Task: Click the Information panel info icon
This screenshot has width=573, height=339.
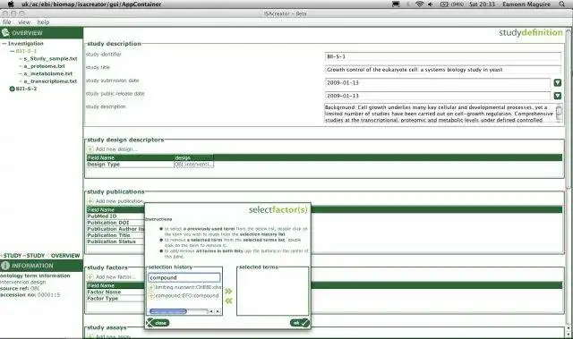Action: (x=5, y=266)
